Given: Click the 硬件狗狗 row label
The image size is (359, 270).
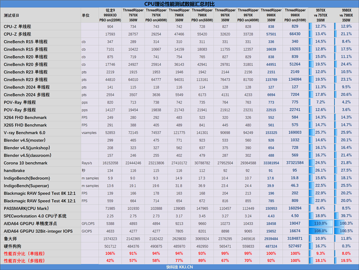Looking at the screenshot, I should click(x=13, y=246).
